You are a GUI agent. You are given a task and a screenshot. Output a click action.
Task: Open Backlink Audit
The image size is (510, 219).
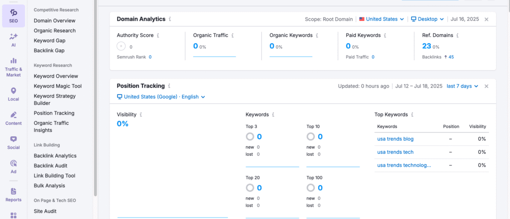pos(50,166)
